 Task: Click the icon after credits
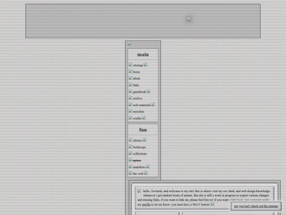click(144, 118)
